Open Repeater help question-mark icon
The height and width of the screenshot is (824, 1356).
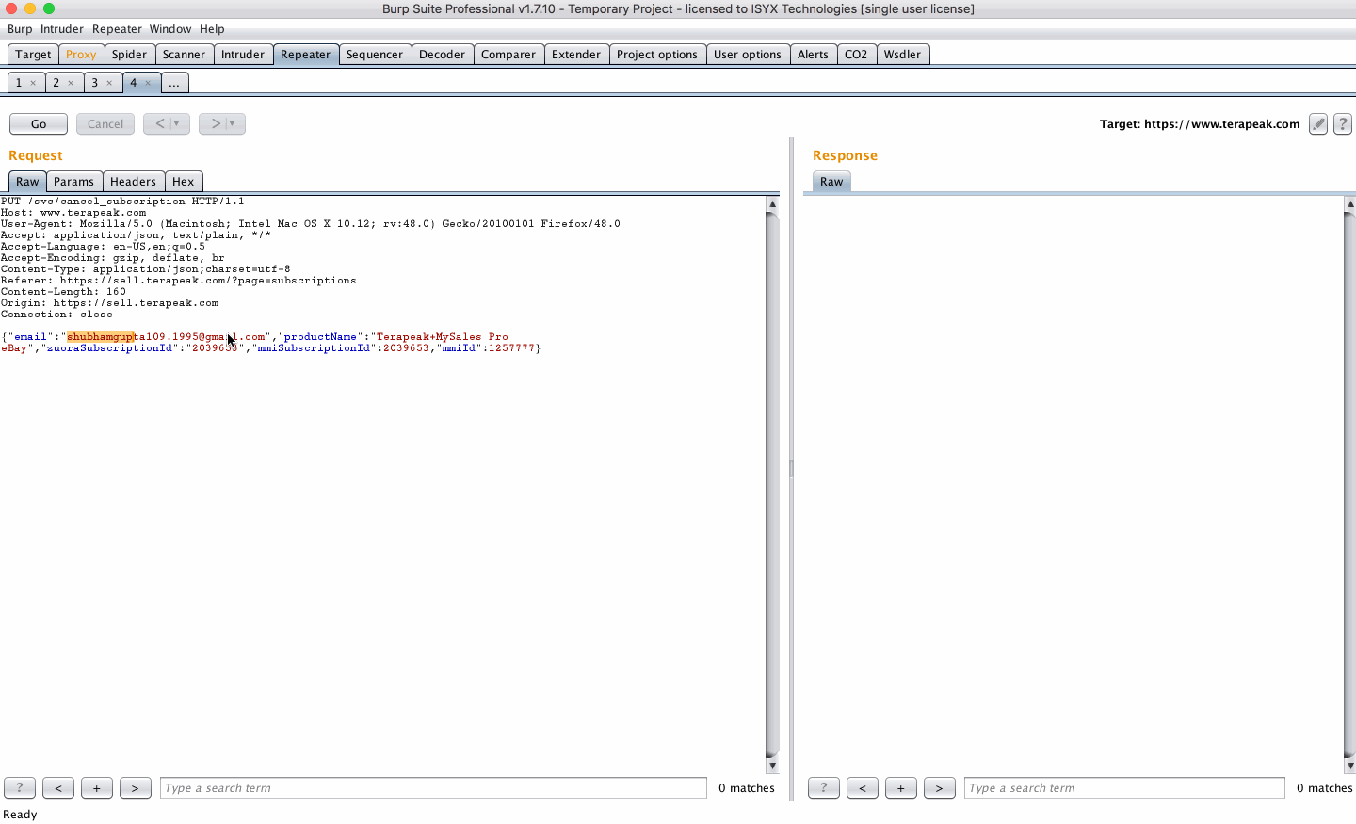point(1343,124)
